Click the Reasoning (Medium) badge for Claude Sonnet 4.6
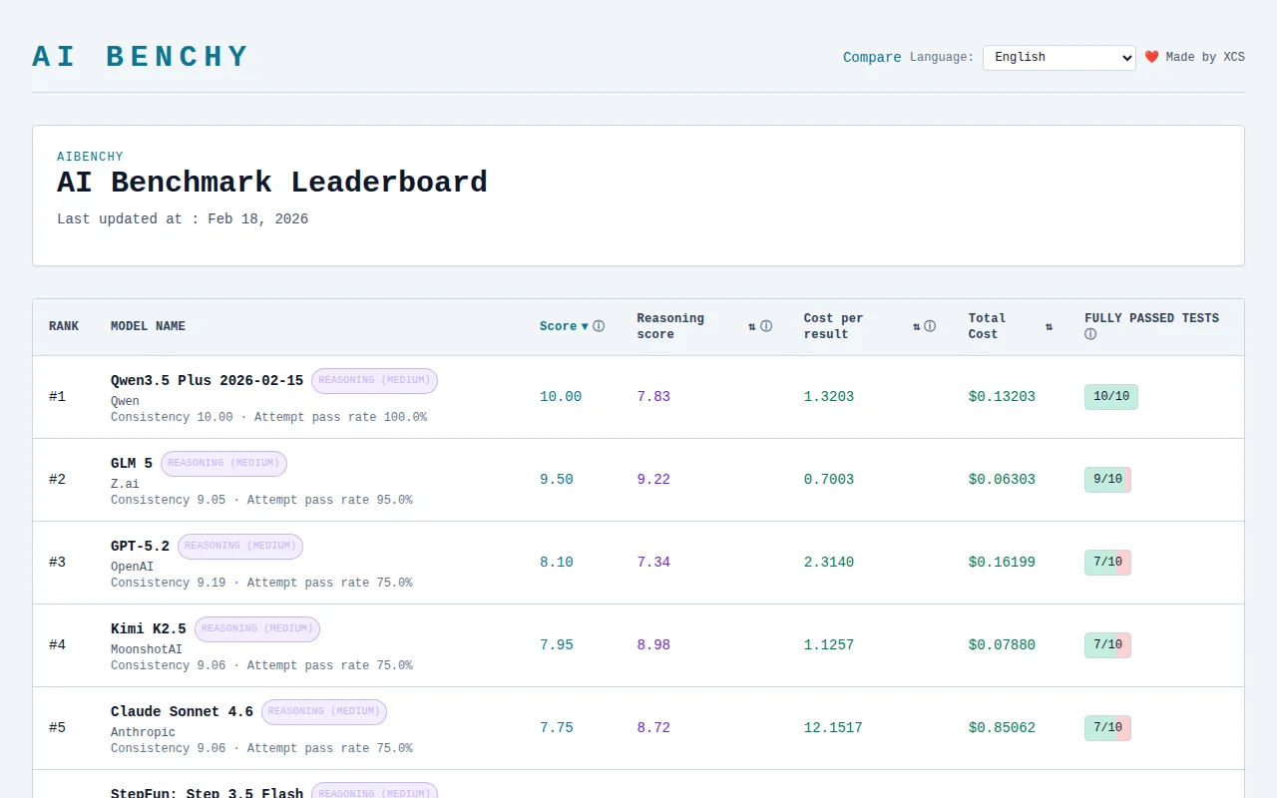Screen dimensions: 1277x798 pos(324,711)
